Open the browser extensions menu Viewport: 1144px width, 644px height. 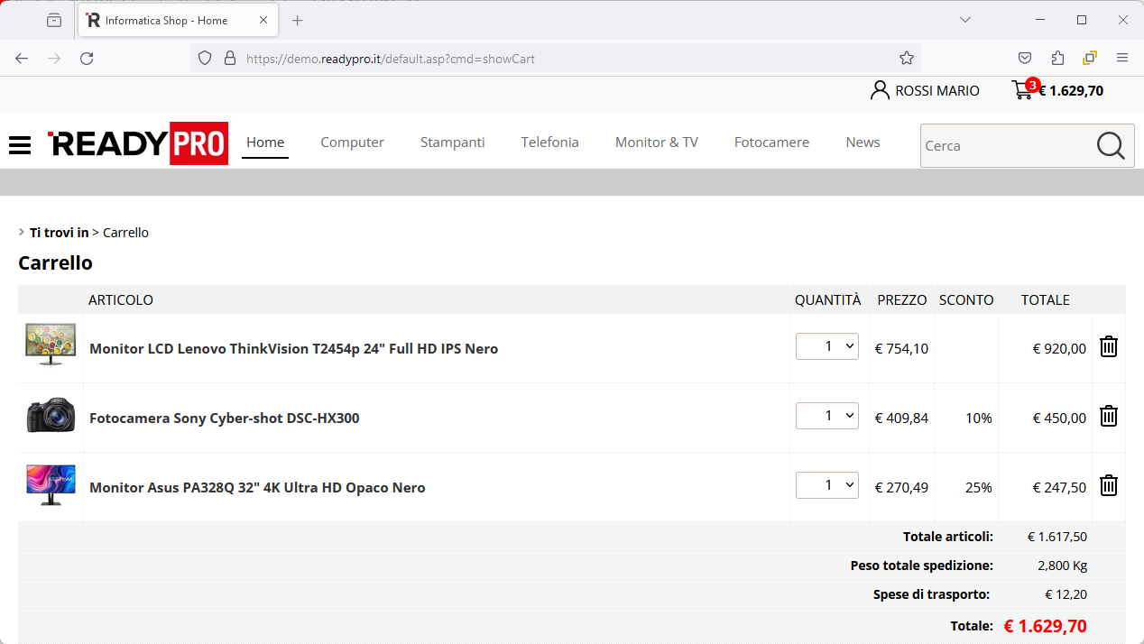pyautogui.click(x=1057, y=59)
